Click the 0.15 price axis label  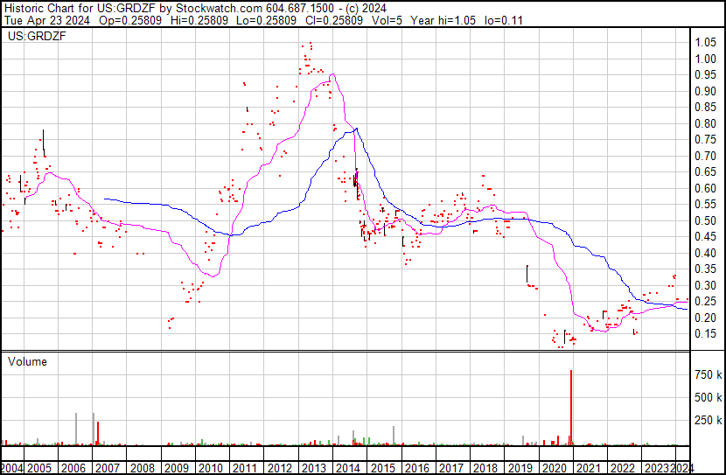click(706, 334)
